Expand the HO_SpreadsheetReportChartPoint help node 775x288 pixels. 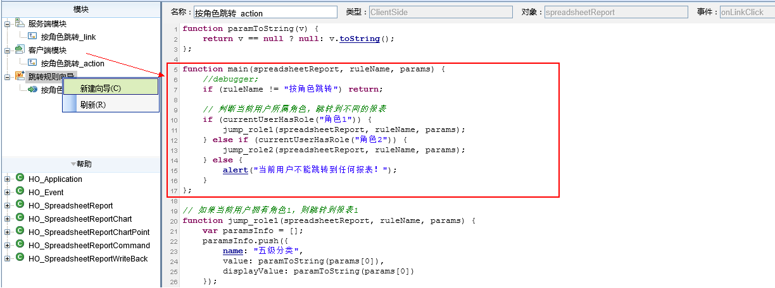click(x=8, y=232)
